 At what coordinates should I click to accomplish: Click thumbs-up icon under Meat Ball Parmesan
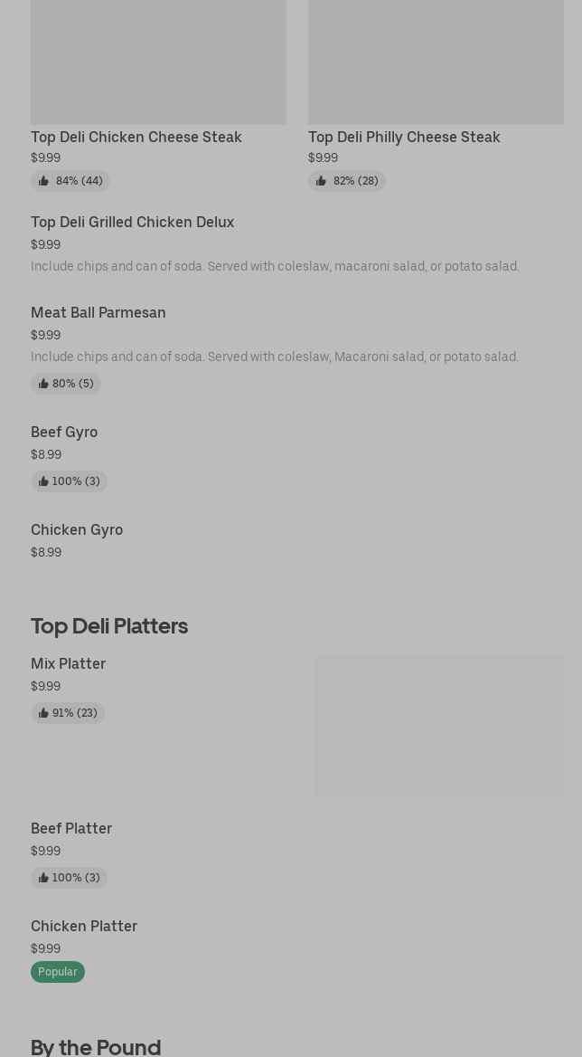pos(43,384)
